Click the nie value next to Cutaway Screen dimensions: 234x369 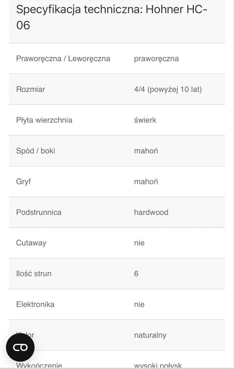pyautogui.click(x=140, y=243)
